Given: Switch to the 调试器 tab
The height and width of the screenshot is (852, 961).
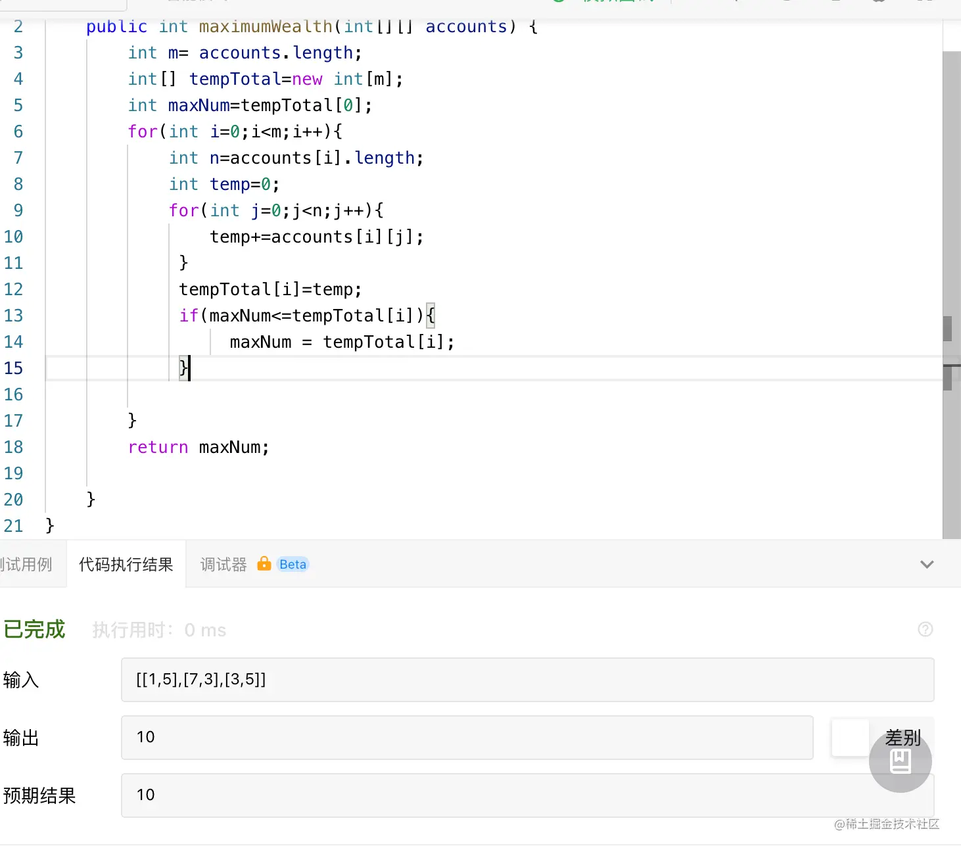Looking at the screenshot, I should 223,564.
